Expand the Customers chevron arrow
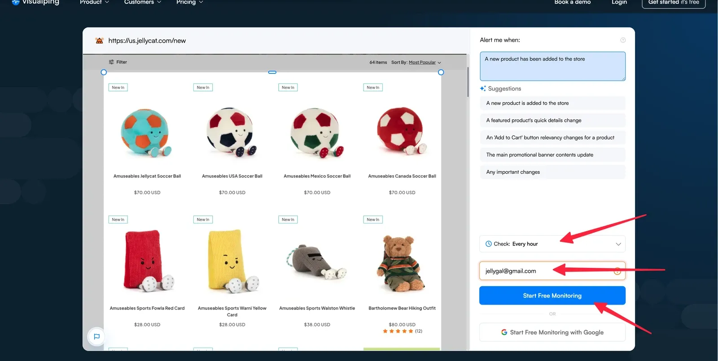The width and height of the screenshot is (718, 361). click(x=159, y=2)
